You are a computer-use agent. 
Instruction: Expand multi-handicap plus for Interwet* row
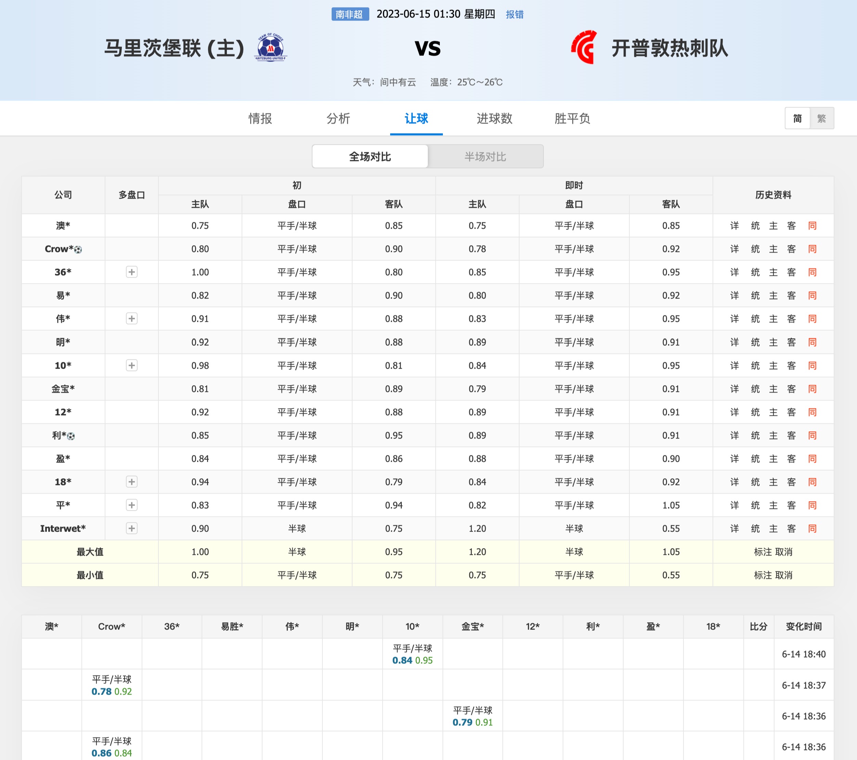[132, 529]
